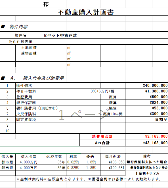Click the 利率 column header
Viewport: 168px width, 188px height.
[73, 156]
